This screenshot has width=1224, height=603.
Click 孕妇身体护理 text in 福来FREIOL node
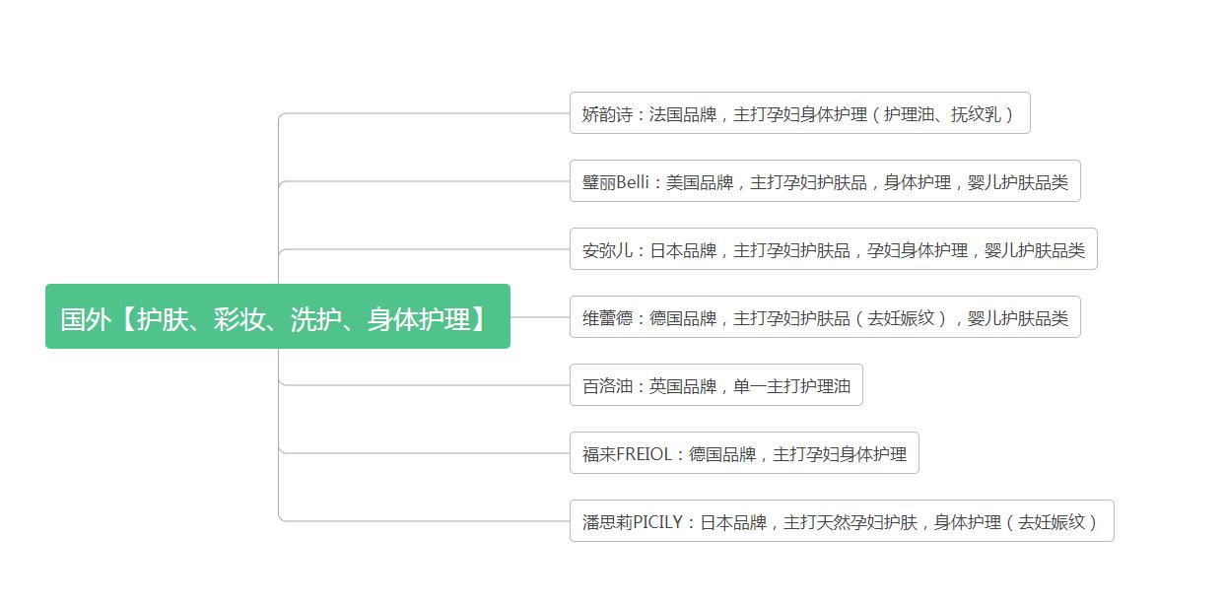(x=857, y=452)
